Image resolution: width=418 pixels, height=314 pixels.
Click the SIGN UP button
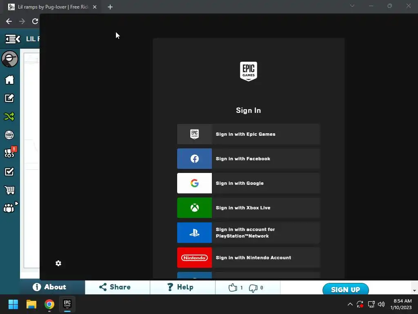point(345,289)
